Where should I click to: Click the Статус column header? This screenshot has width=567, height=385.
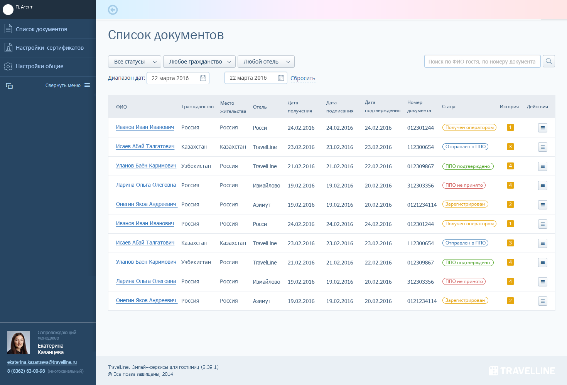449,107
